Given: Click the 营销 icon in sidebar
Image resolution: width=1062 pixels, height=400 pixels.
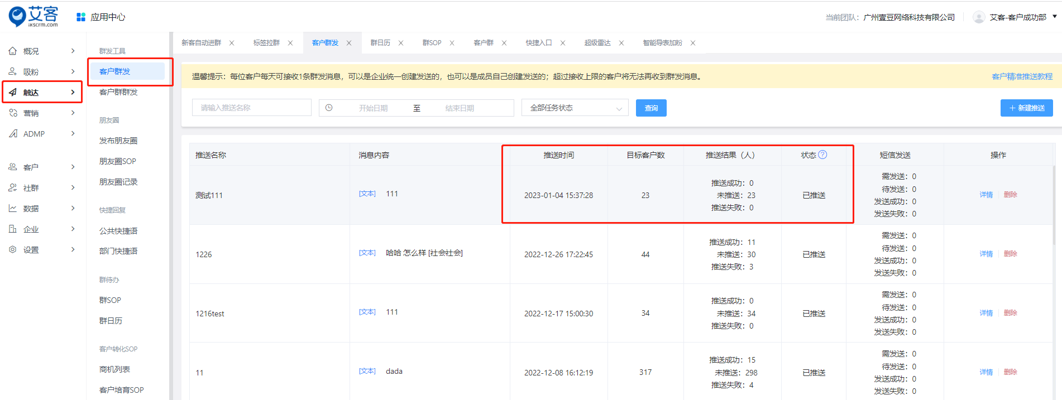Looking at the screenshot, I should click(13, 113).
